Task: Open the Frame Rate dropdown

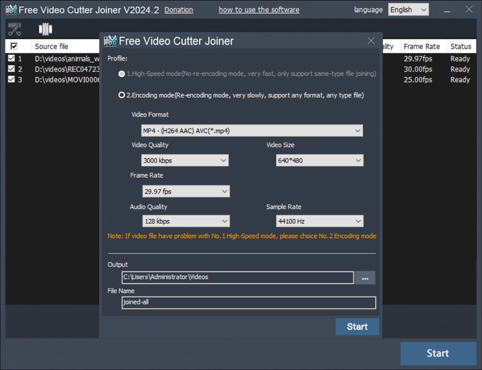Action: point(186,191)
